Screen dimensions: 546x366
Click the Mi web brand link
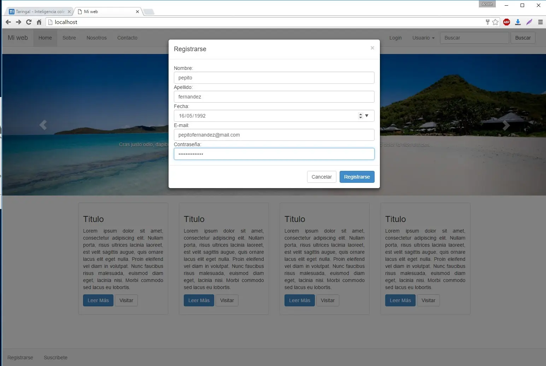pyautogui.click(x=18, y=38)
